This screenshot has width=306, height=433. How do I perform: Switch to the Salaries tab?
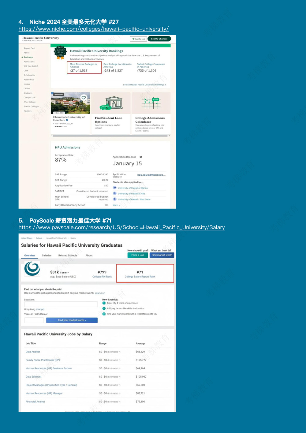[x=47, y=256]
